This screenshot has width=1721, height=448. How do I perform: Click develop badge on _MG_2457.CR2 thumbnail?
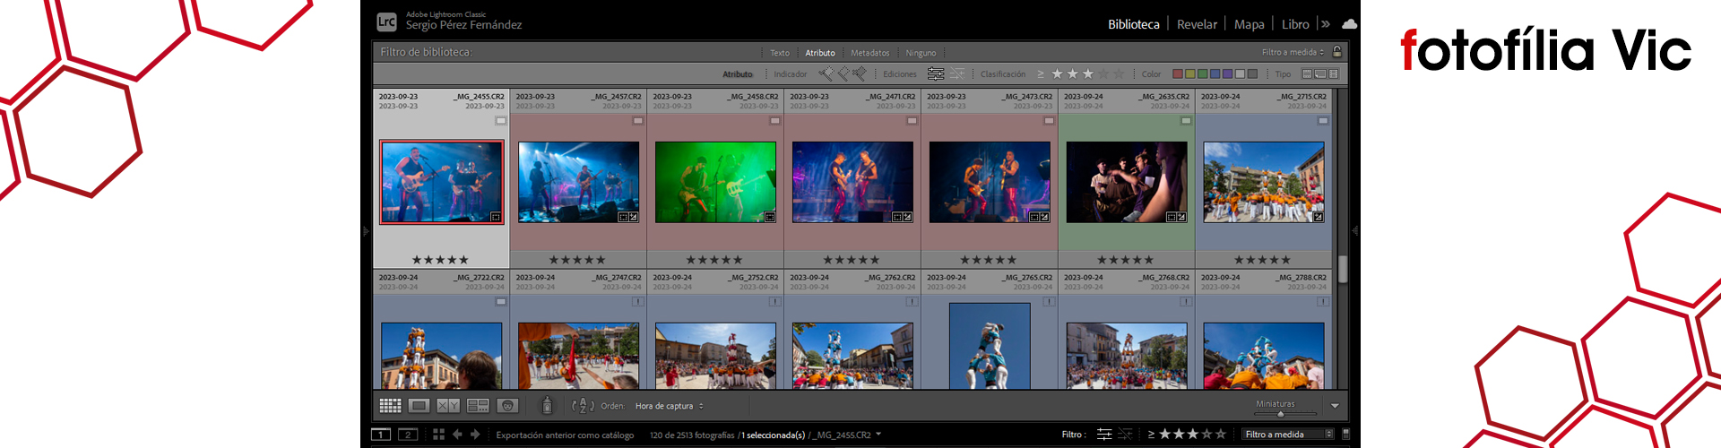click(x=633, y=217)
